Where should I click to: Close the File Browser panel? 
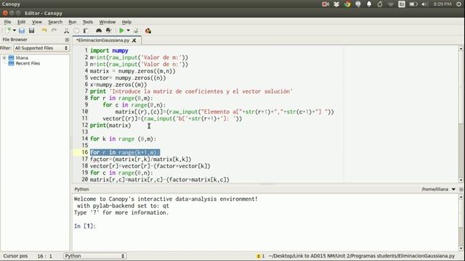point(67,40)
